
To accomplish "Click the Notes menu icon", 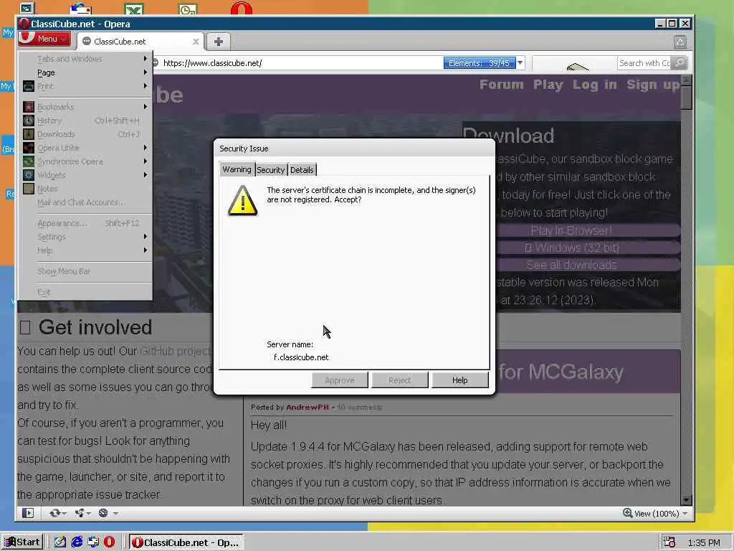I will pyautogui.click(x=29, y=189).
